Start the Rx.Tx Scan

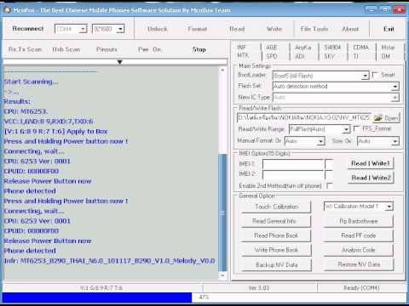click(x=26, y=49)
